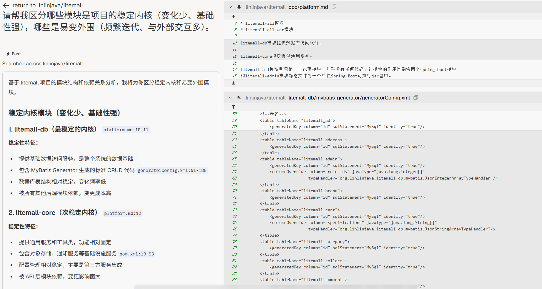Click the markdown file icon beside platform.md
The image size is (542, 289).
[x=239, y=7]
